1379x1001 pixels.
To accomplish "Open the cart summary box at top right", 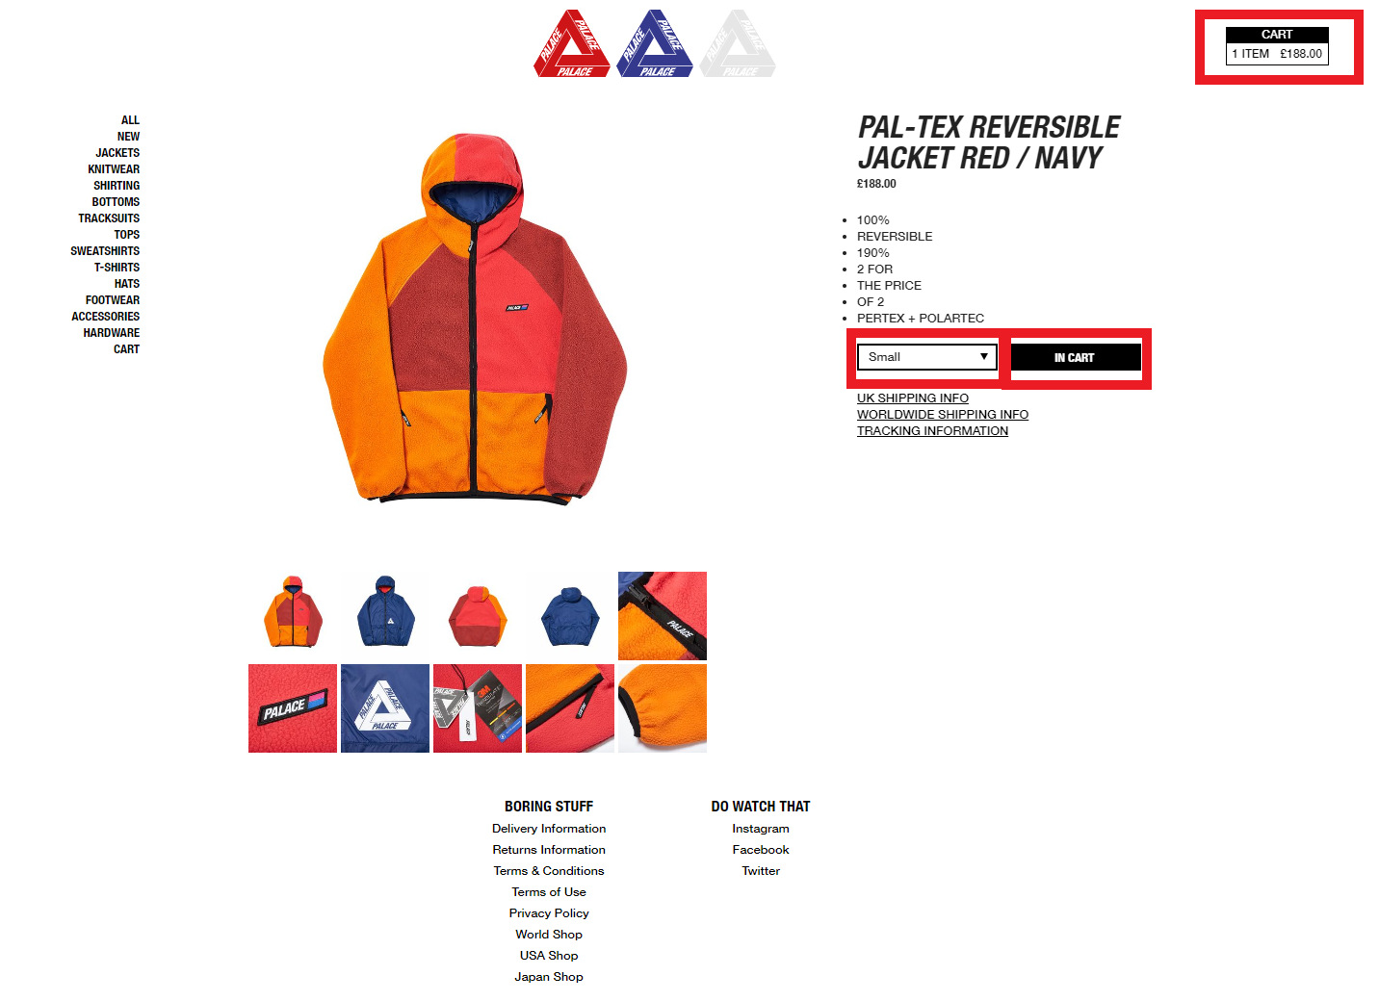I will point(1277,45).
